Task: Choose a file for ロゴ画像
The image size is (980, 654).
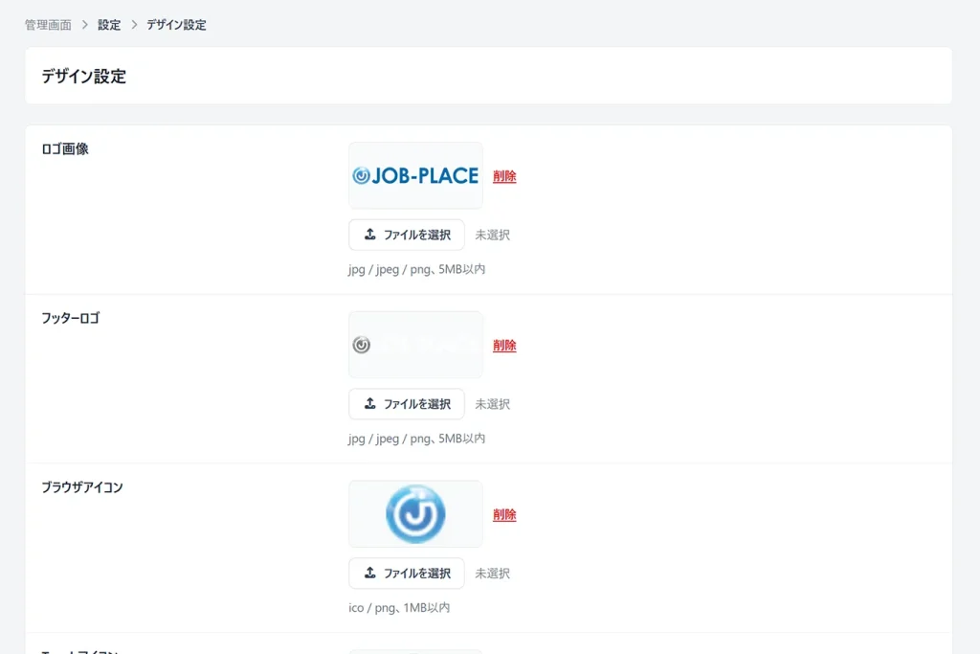Action: pos(406,235)
